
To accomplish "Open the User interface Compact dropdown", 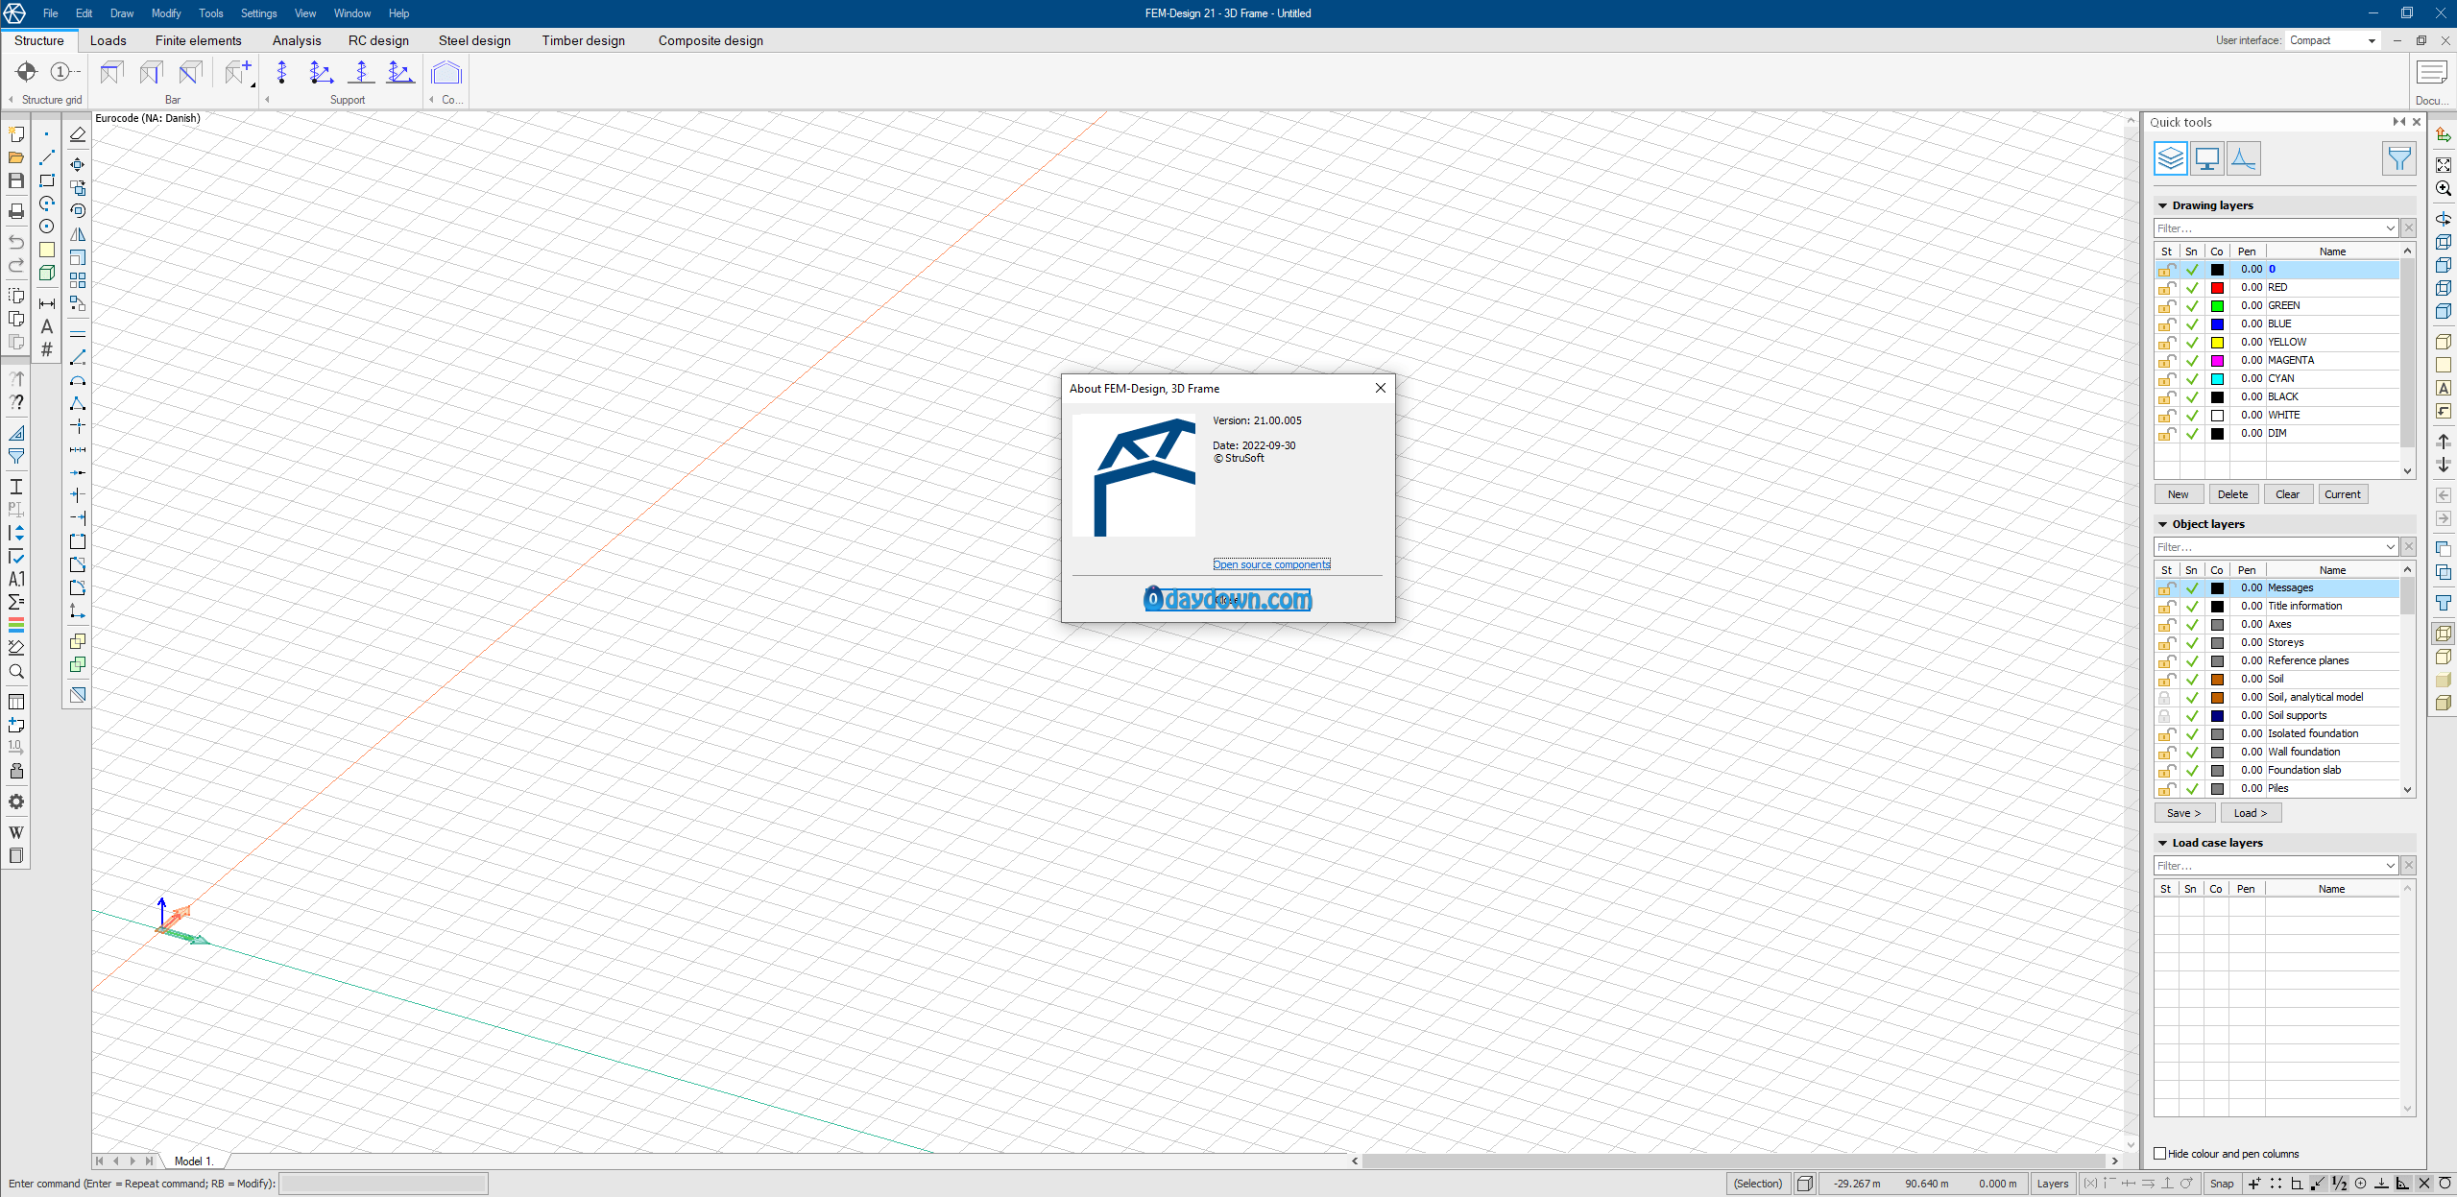I will (x=2332, y=40).
